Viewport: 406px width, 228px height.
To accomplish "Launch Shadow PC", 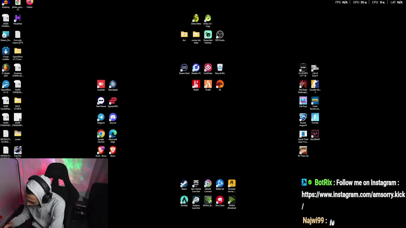I will coord(196,69).
